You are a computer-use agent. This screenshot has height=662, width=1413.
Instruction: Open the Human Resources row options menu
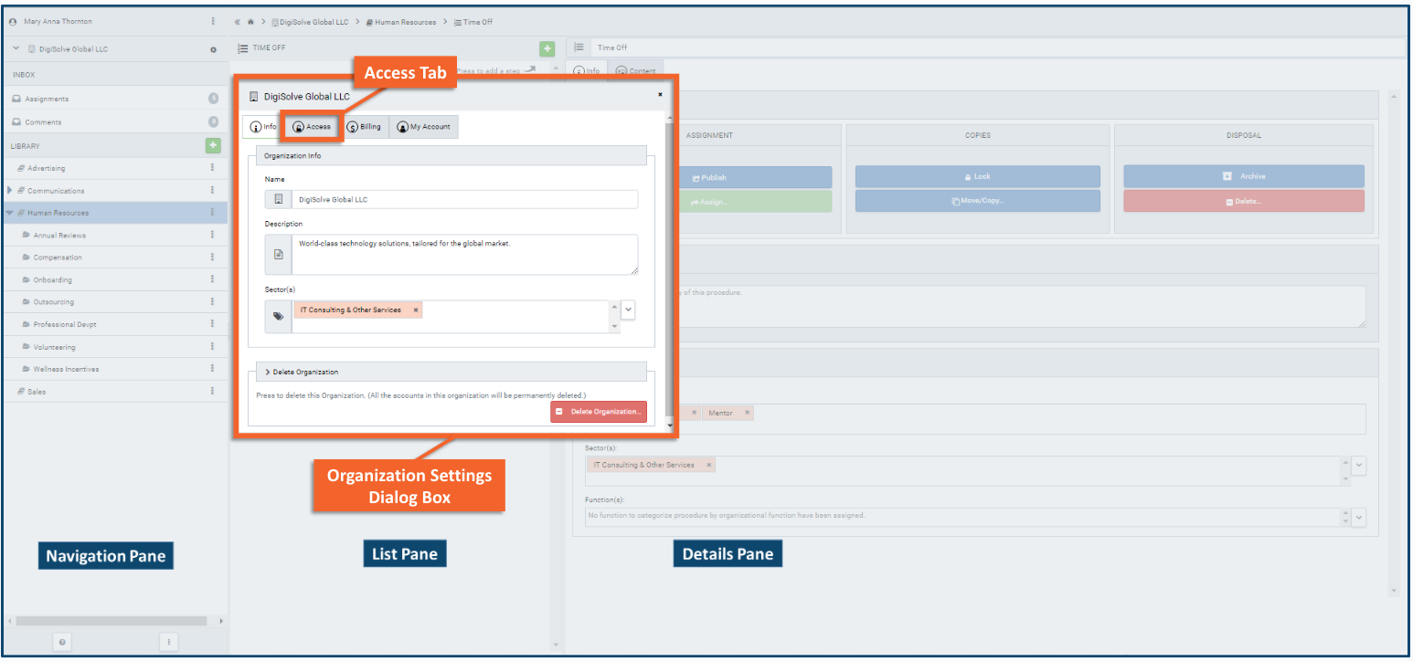pos(212,213)
